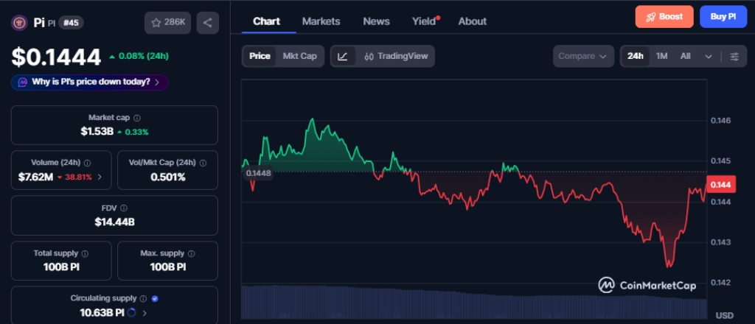Click the circulating supply progress ring icon

(x=131, y=313)
